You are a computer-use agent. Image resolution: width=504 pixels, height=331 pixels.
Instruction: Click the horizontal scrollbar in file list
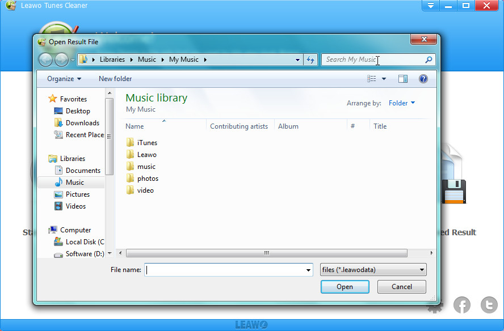[x=267, y=253]
